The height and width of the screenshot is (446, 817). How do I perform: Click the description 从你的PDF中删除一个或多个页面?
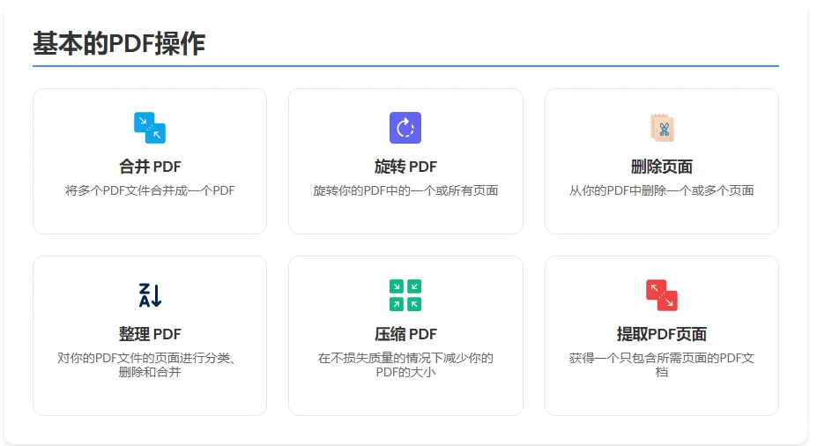coord(662,190)
